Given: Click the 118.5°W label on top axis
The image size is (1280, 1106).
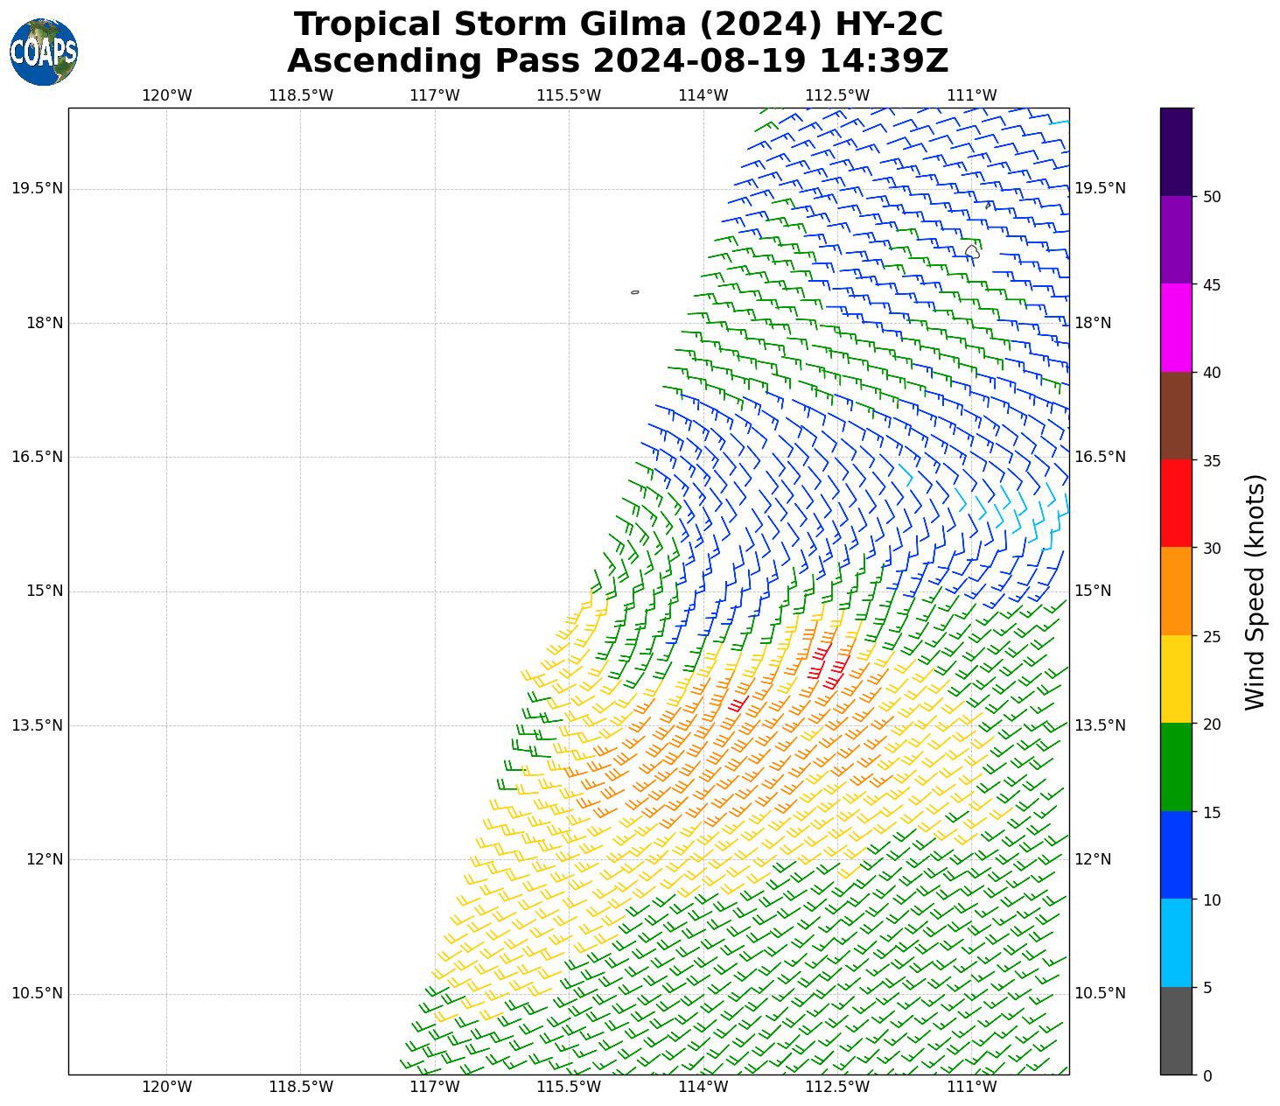Looking at the screenshot, I should click(300, 95).
